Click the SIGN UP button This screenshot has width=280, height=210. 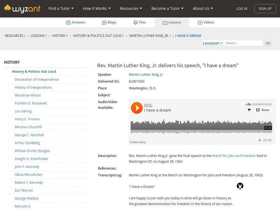pyautogui.click(x=265, y=8)
